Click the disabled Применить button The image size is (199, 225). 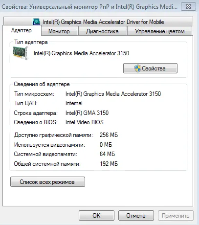coord(176,216)
